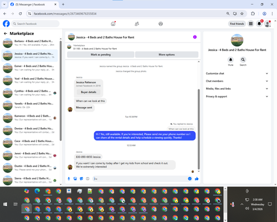Open Task View on taskbar
This screenshot has width=277, height=222.
(x=16, y=204)
